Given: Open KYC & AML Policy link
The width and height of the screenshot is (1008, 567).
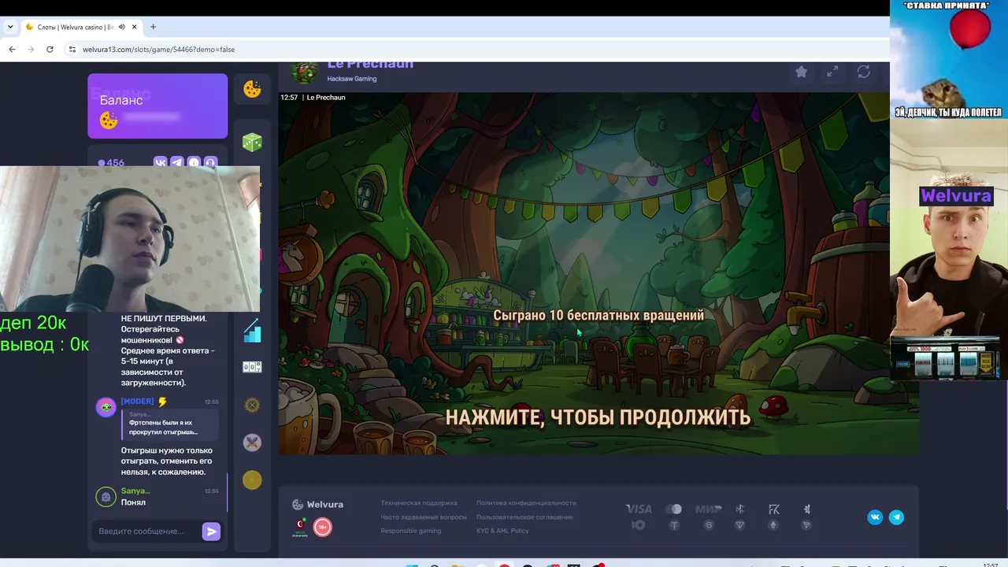Looking at the screenshot, I should 502,531.
